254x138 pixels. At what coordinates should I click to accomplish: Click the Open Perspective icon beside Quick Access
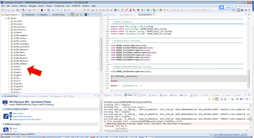pos(233,10)
